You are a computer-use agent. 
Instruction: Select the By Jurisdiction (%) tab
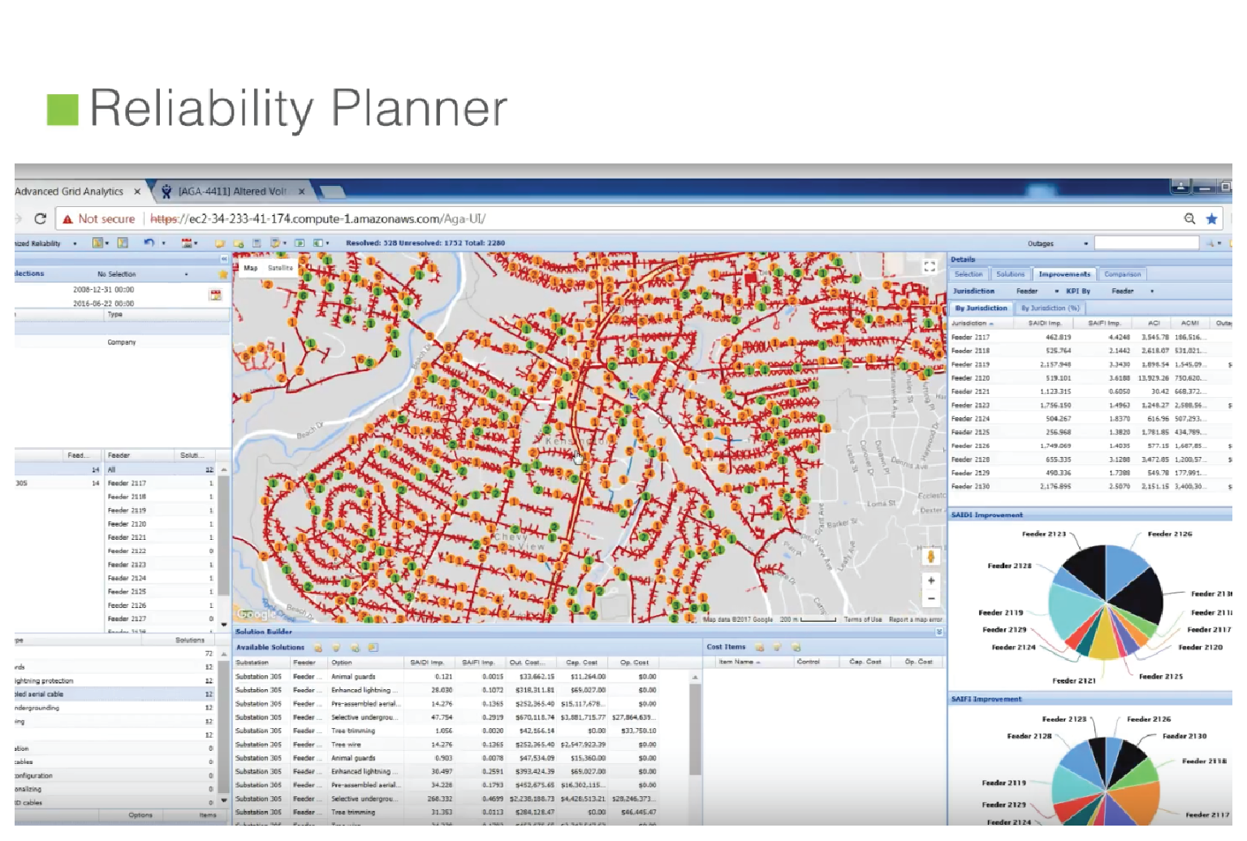[1050, 308]
